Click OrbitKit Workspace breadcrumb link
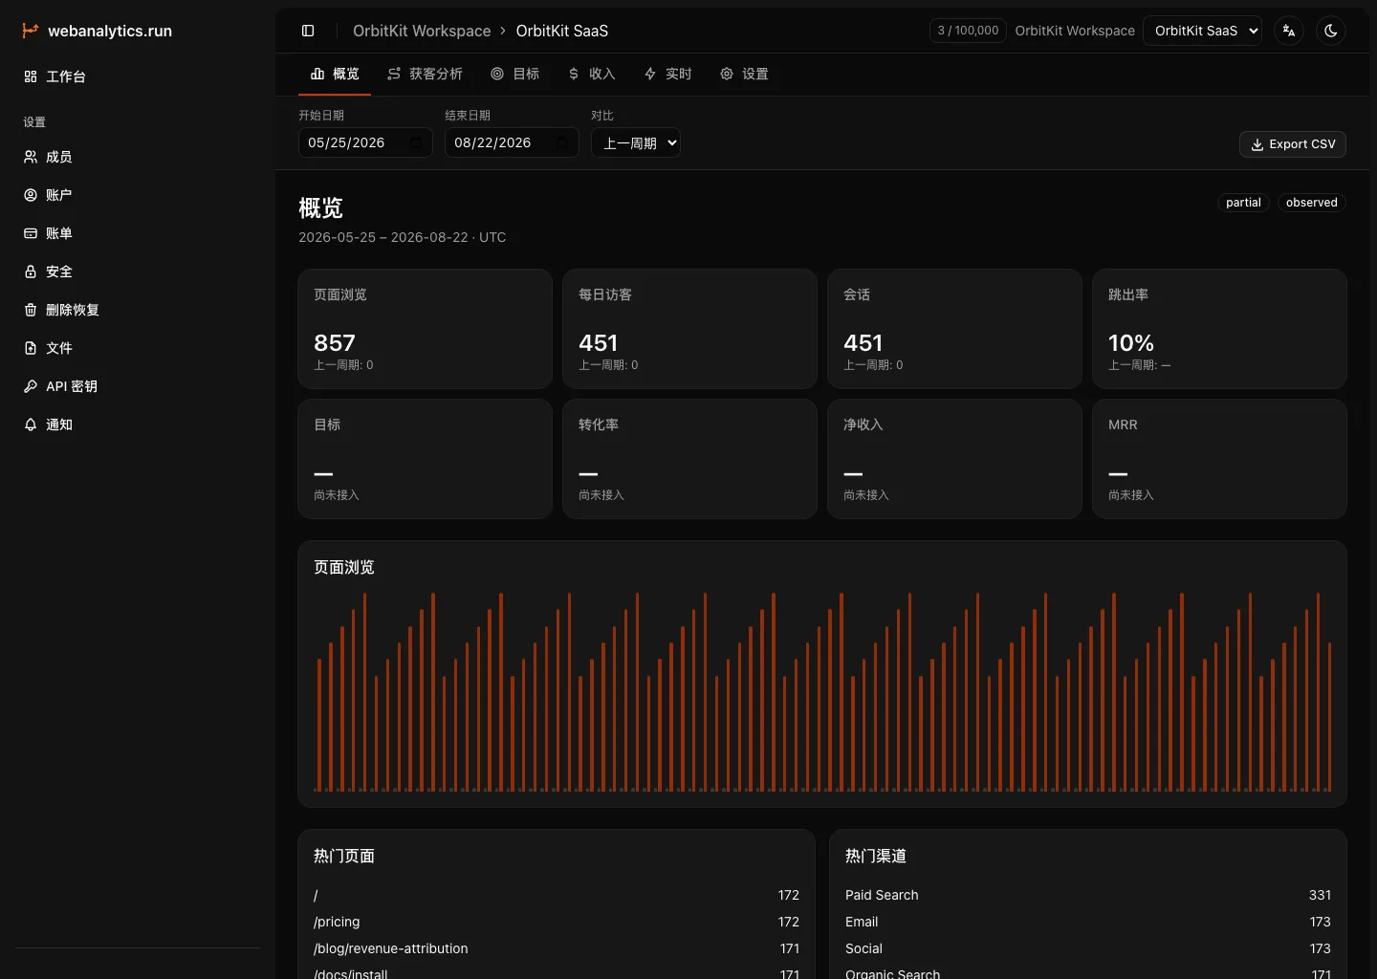Image resolution: width=1377 pixels, height=979 pixels. [422, 31]
